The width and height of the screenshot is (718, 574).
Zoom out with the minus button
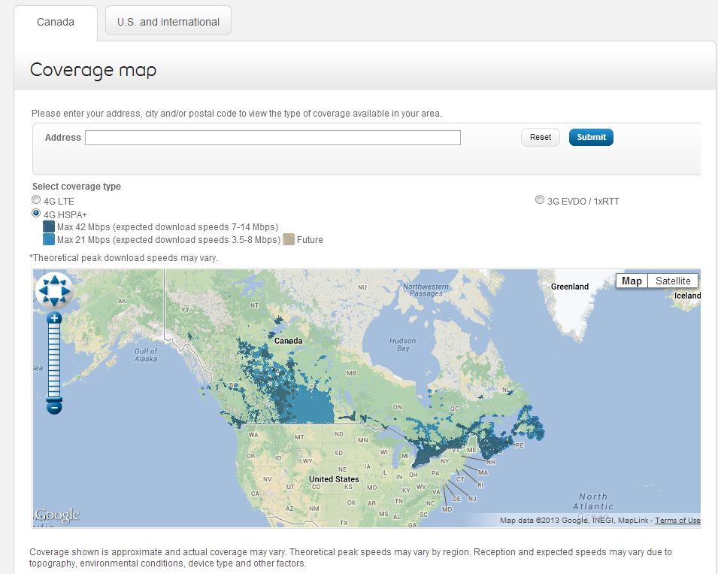coord(54,407)
